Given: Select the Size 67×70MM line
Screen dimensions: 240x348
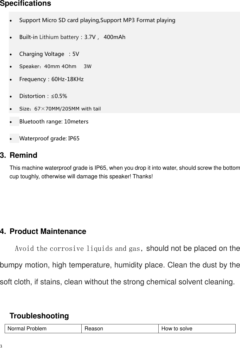Looking at the screenshot, I should pos(60,109).
